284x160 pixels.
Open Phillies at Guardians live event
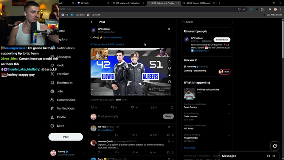coord(207,93)
